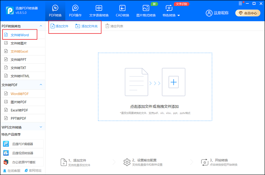The height and width of the screenshot is (175, 265).
Task: Click the trash can icon
Action: tap(107, 26)
